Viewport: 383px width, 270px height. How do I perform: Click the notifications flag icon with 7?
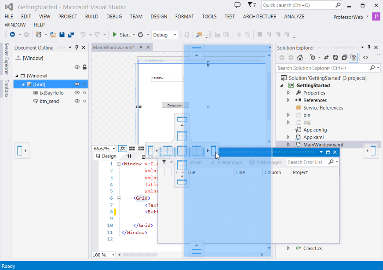tap(252, 5)
